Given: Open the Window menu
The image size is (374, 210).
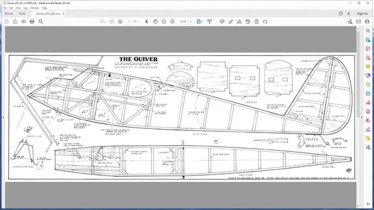Looking at the screenshot, I should (35, 8).
